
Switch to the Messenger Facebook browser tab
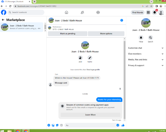(16, 2)
